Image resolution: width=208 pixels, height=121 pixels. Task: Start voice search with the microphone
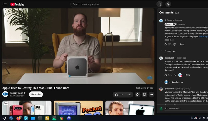168,4
